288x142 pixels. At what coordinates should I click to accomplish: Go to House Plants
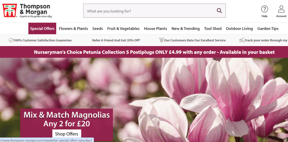click(x=156, y=28)
